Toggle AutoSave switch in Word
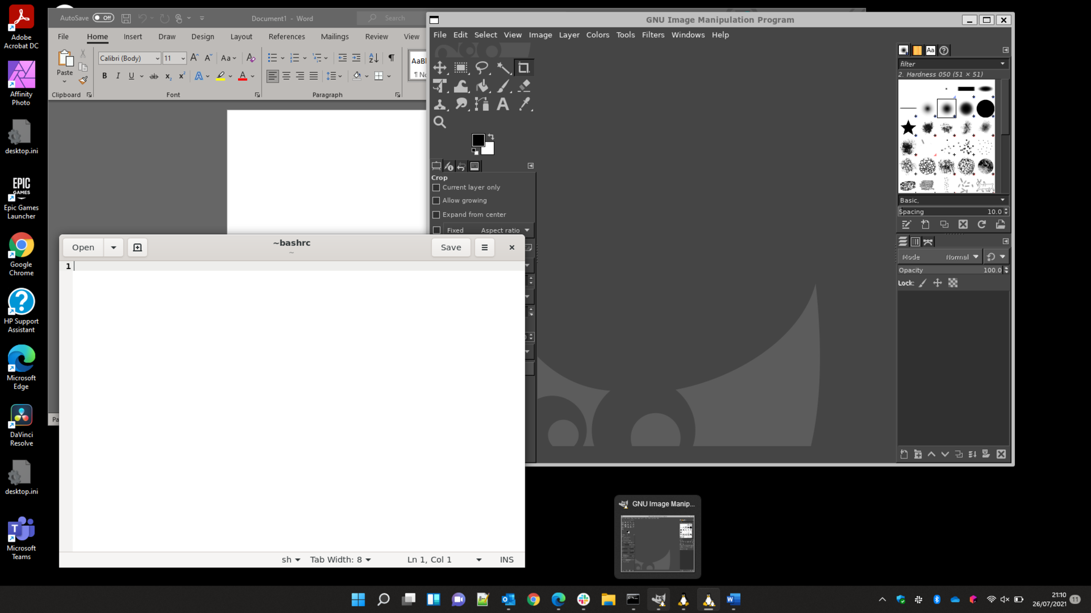Image resolution: width=1091 pixels, height=613 pixels. [103, 18]
